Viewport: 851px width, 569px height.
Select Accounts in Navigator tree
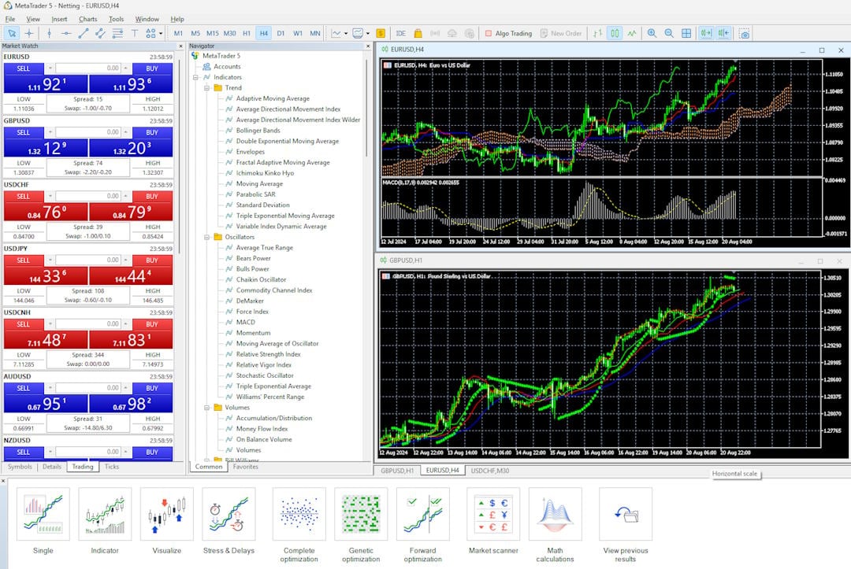pyautogui.click(x=227, y=67)
